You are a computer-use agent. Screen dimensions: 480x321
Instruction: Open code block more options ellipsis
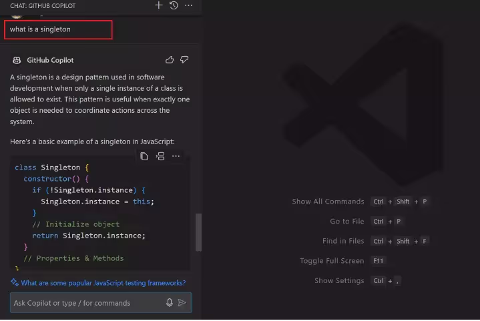tap(176, 156)
